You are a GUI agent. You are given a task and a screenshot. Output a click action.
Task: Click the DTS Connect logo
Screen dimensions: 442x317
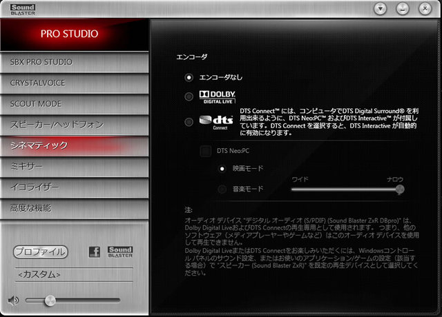(216, 123)
